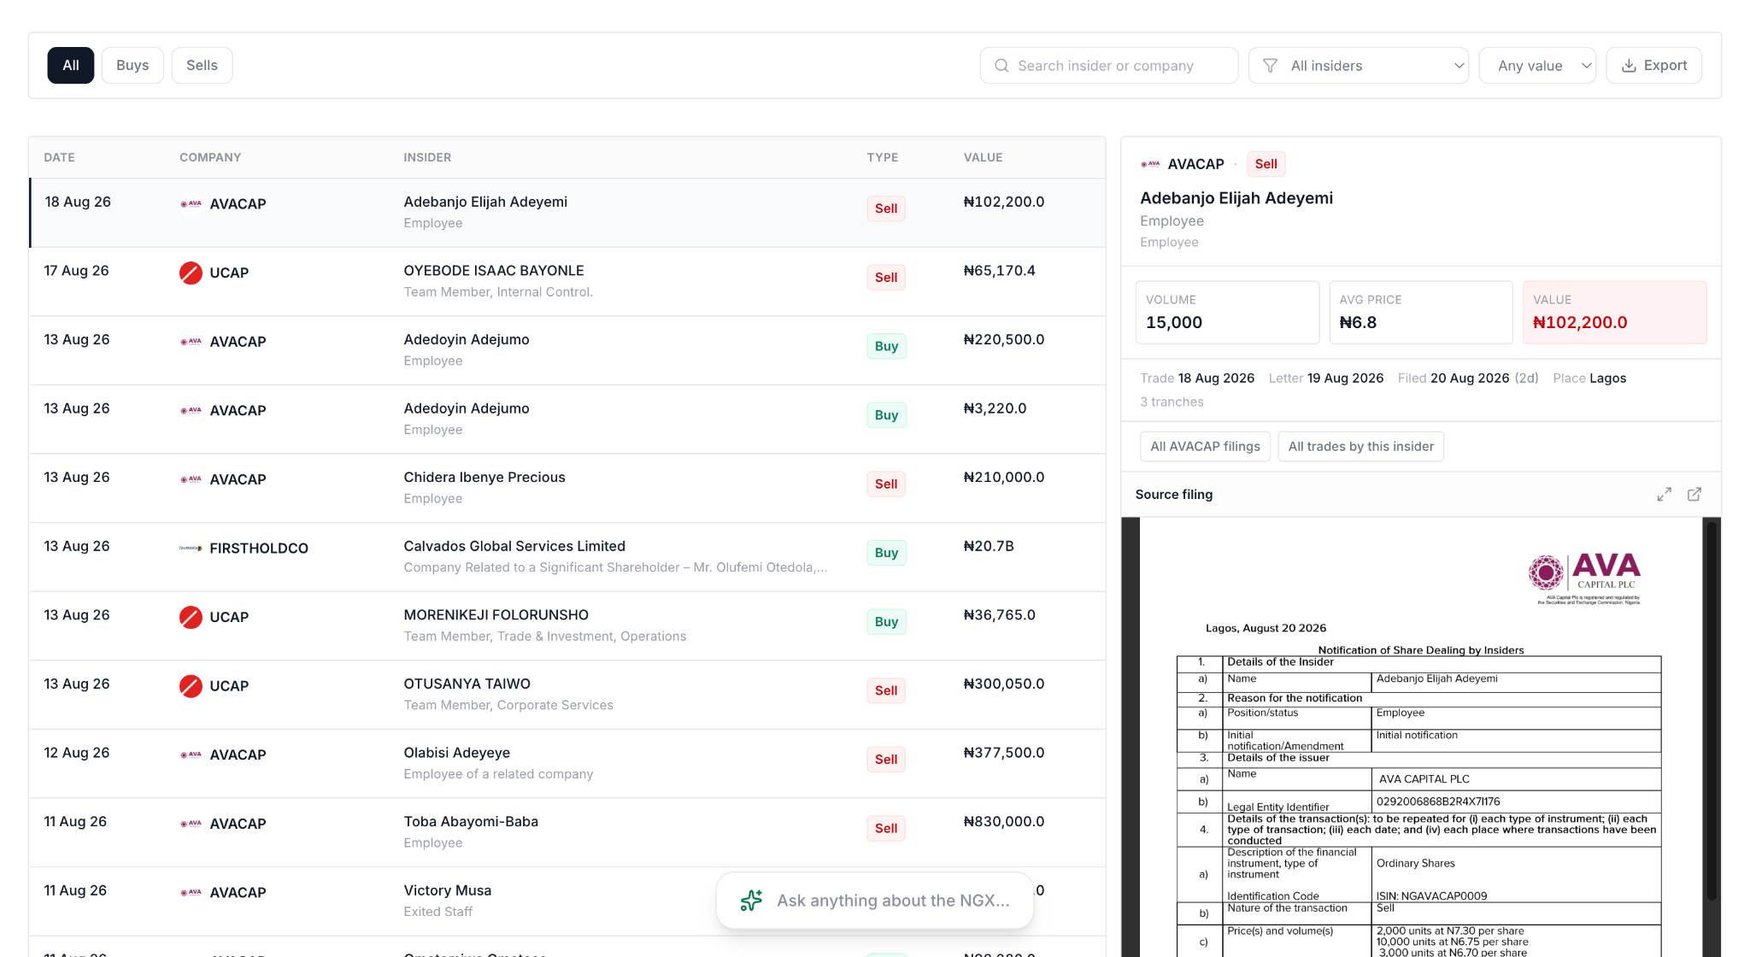Click Sell badge in ₦300,050.0 row
This screenshot has width=1750, height=957.
886,690
